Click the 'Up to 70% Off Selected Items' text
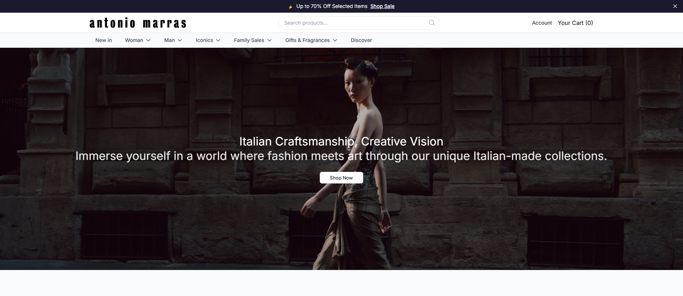Screen dimensions: 683x296 point(332,6)
